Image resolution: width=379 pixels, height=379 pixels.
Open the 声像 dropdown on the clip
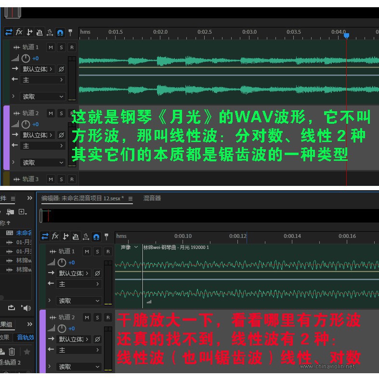click(x=130, y=247)
